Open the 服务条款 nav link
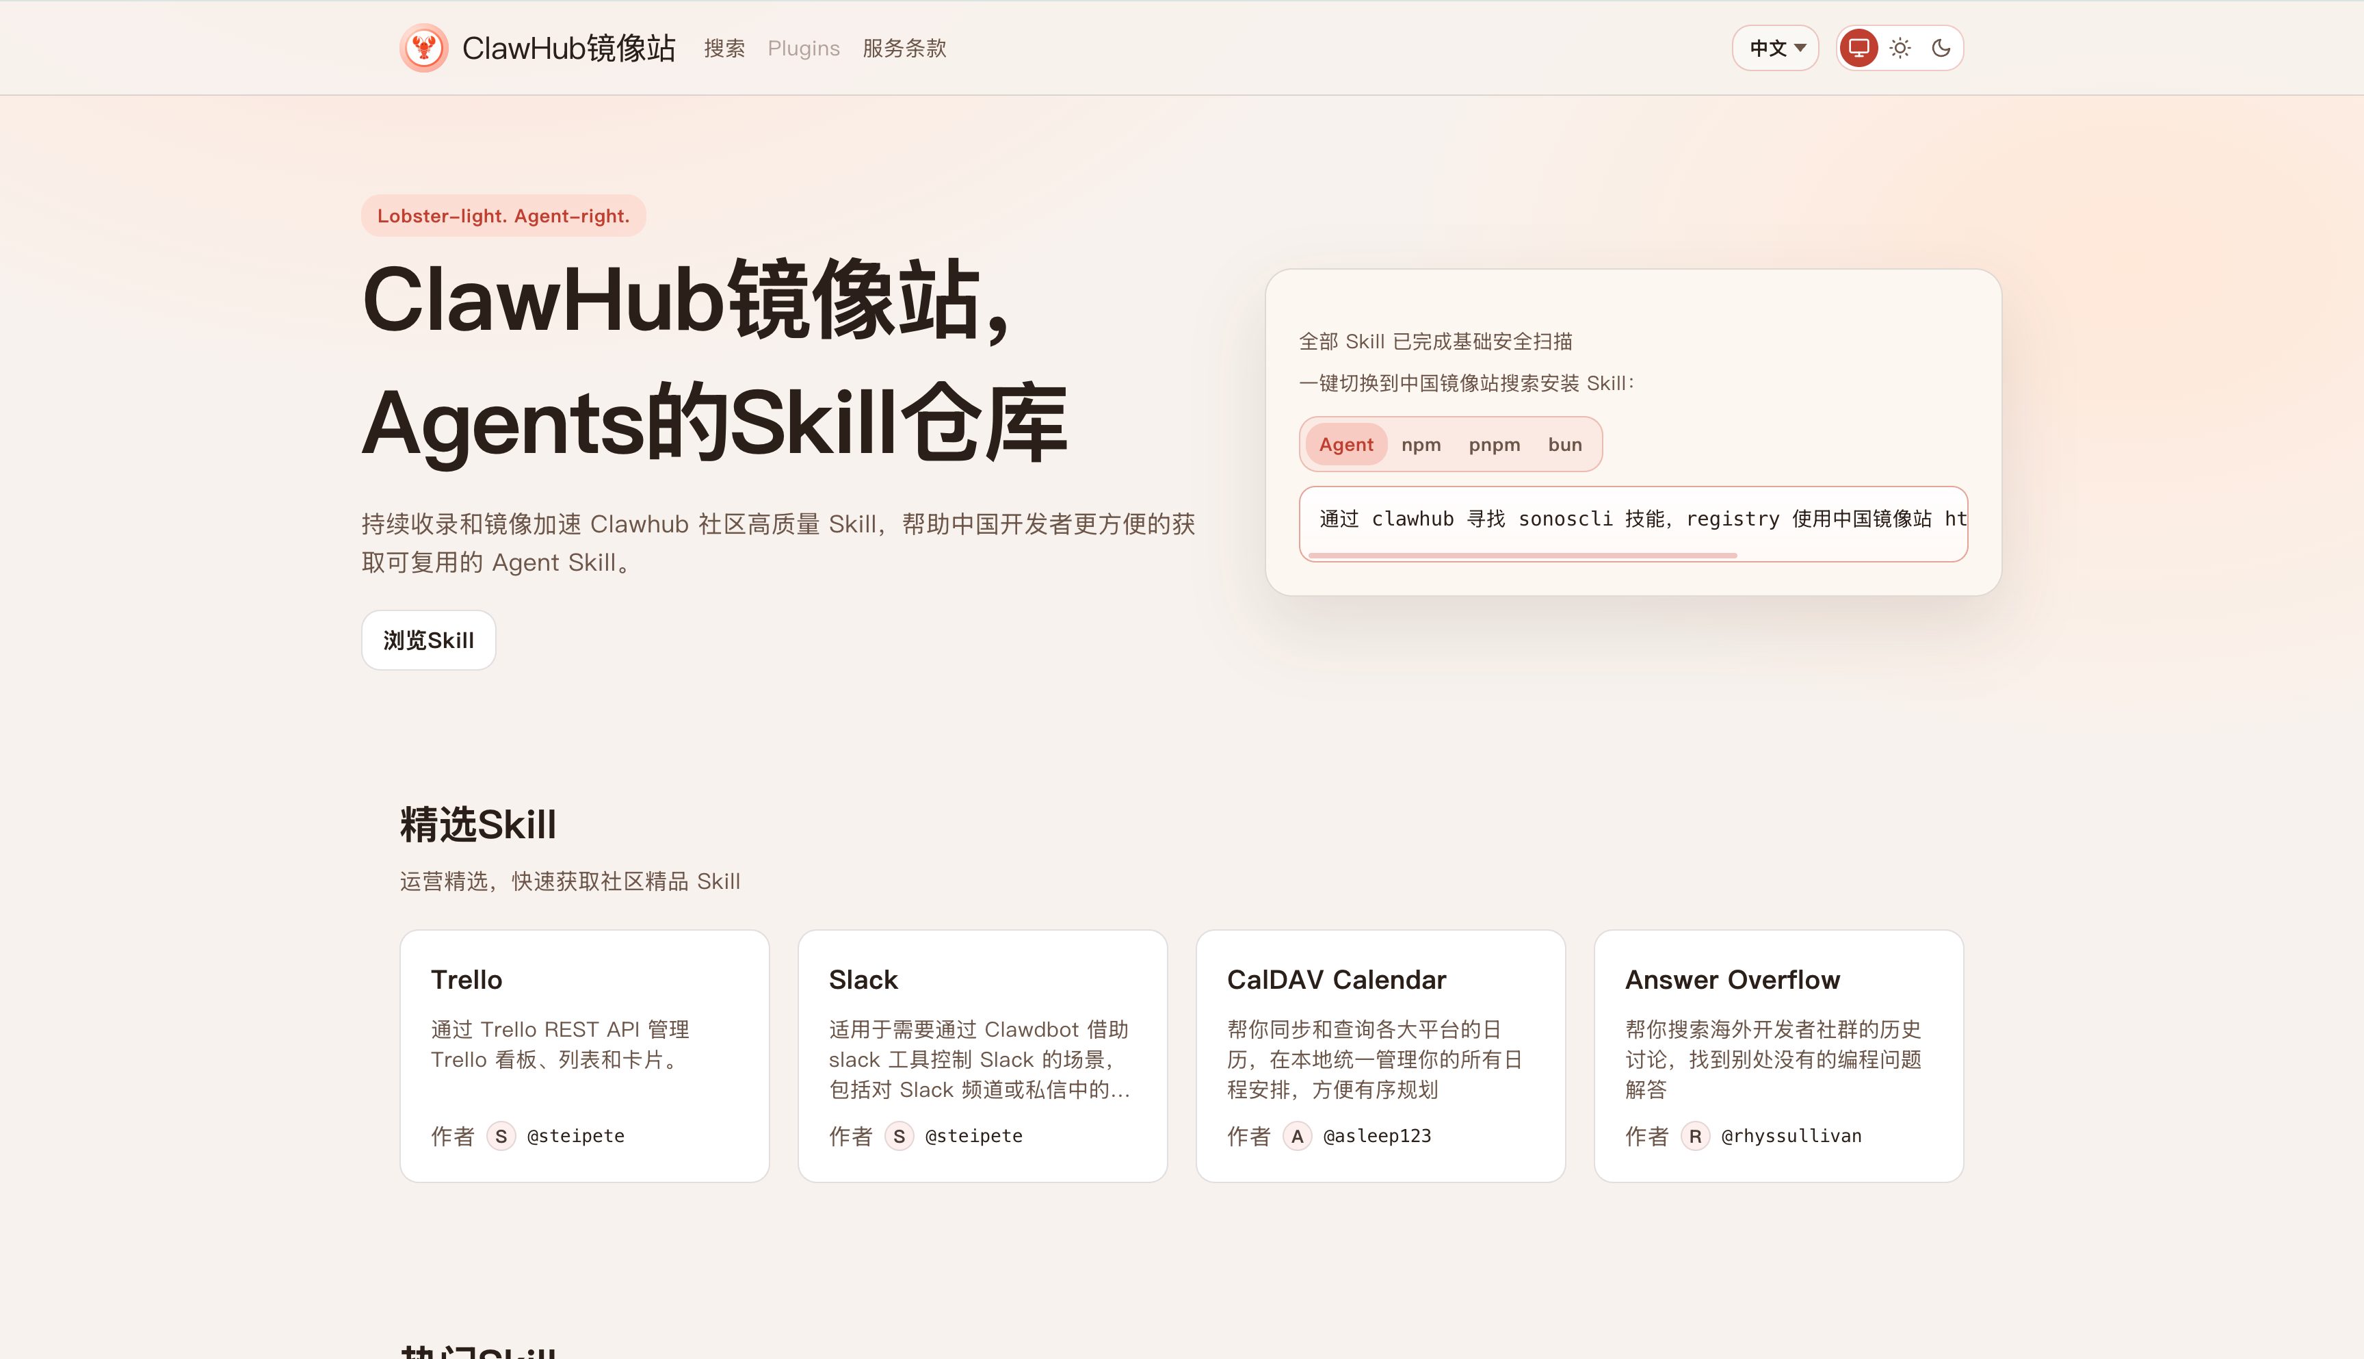Viewport: 2364px width, 1359px height. pos(904,48)
